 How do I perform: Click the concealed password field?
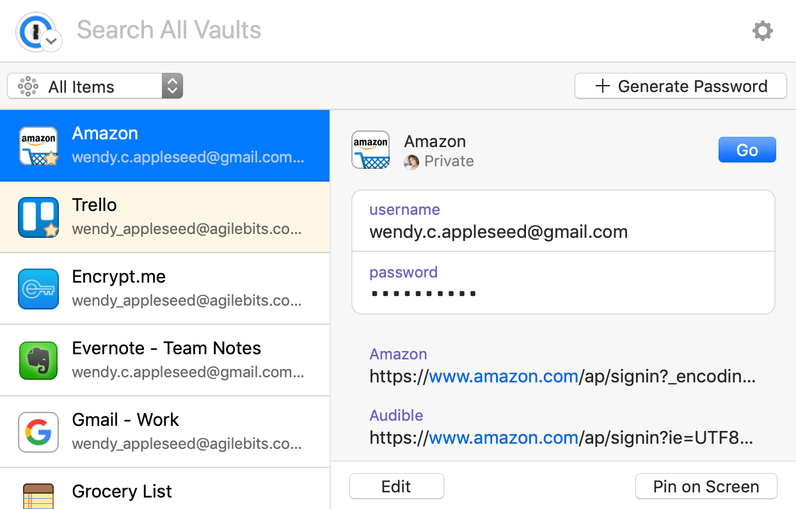click(x=563, y=283)
